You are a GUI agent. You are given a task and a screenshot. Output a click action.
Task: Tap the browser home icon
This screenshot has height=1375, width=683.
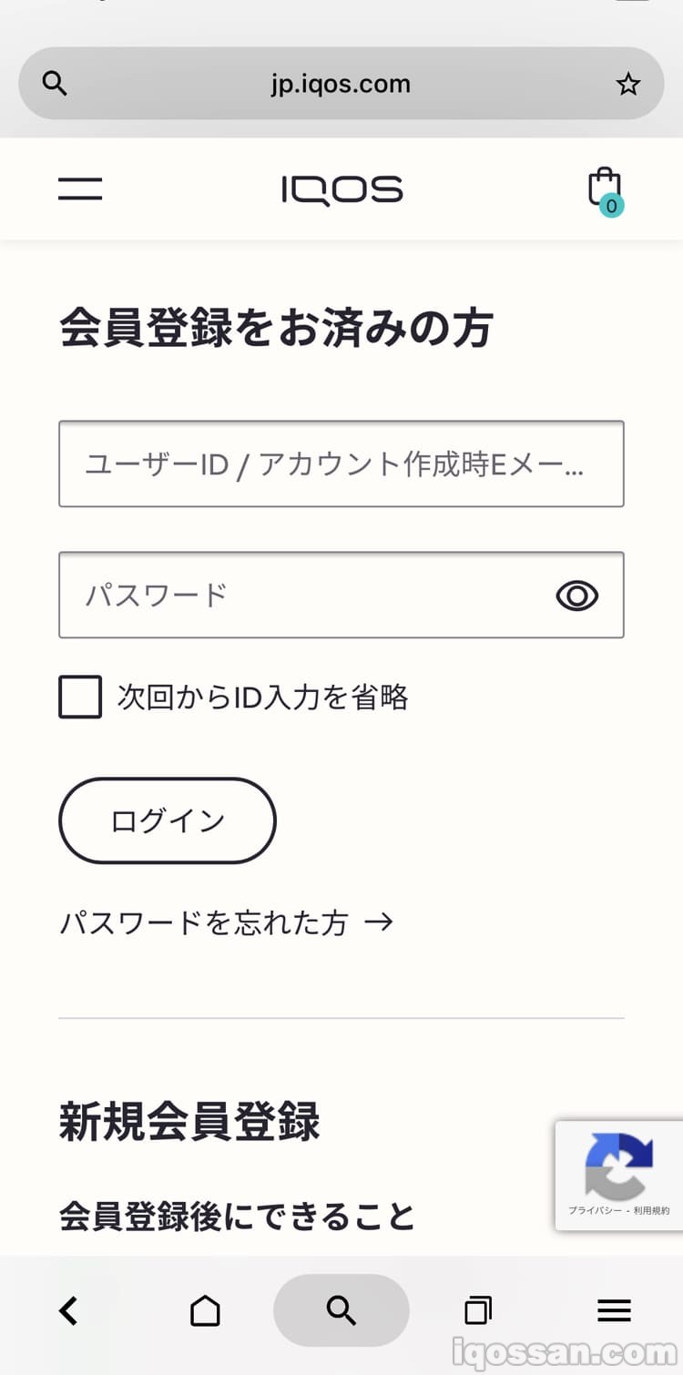(x=205, y=1310)
